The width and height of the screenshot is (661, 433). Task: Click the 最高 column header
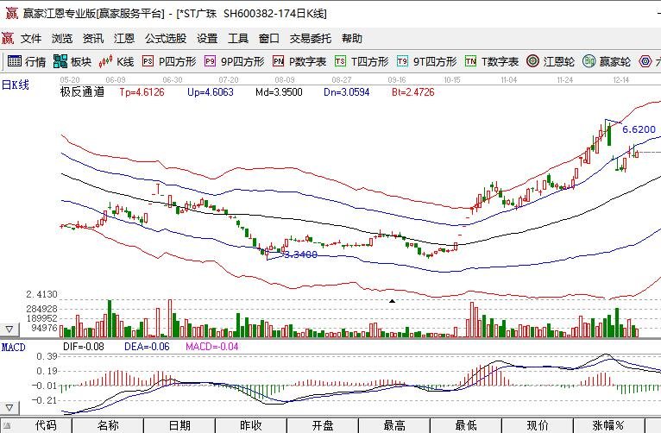point(394,425)
